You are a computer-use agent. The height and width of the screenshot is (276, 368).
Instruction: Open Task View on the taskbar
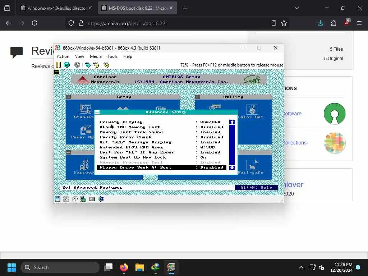click(108, 267)
